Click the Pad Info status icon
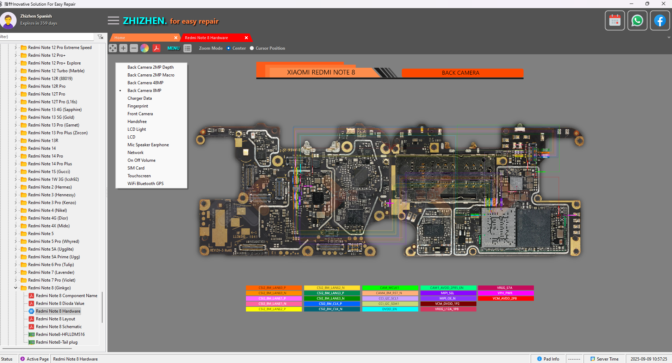This screenshot has height=363, width=672. (x=539, y=359)
